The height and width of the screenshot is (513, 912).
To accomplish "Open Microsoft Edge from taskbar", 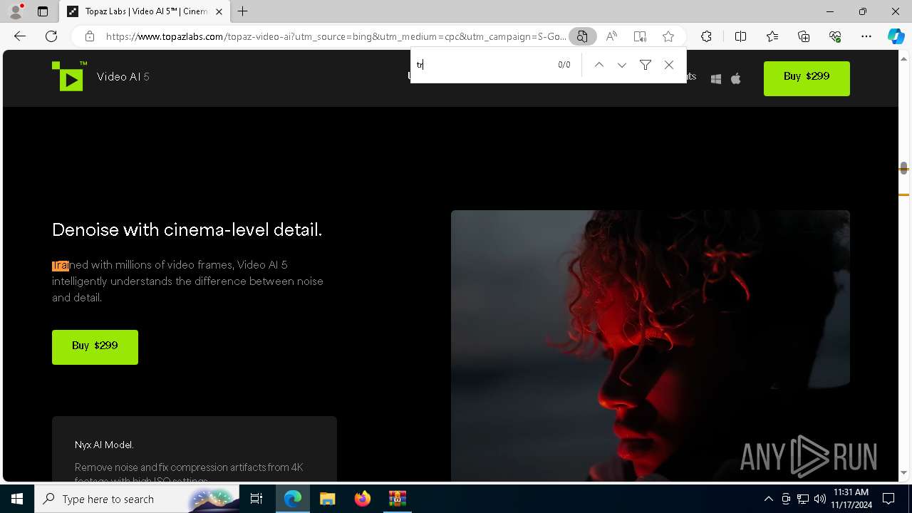I will click(x=293, y=499).
